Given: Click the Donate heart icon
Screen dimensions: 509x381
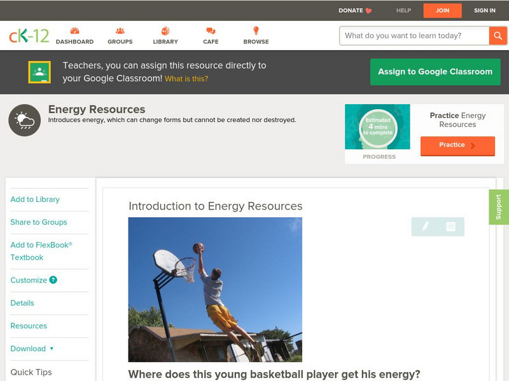Looking at the screenshot, I should click(x=368, y=11).
